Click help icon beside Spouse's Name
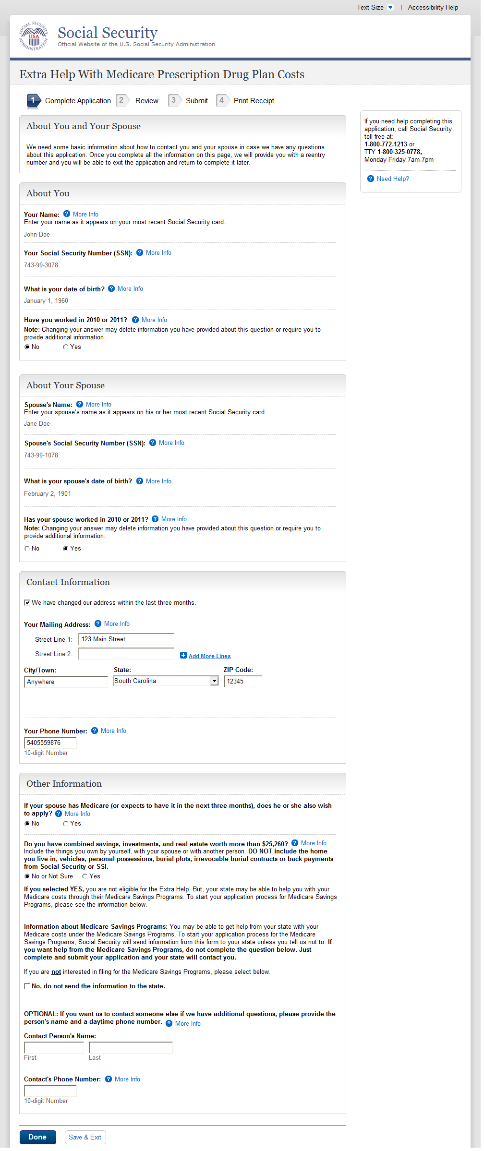This screenshot has height=1151, width=484. (x=80, y=404)
